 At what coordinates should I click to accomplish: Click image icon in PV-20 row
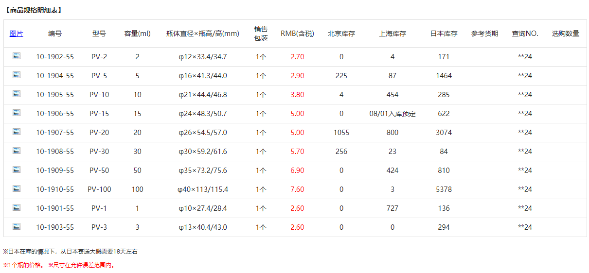(x=17, y=132)
